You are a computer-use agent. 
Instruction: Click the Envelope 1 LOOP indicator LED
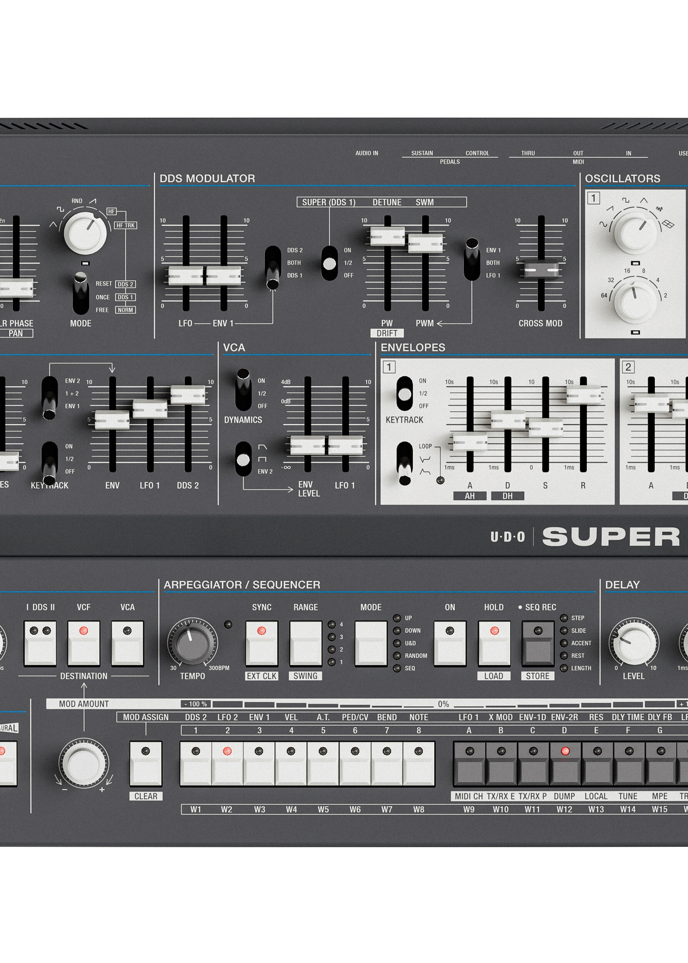[441, 480]
